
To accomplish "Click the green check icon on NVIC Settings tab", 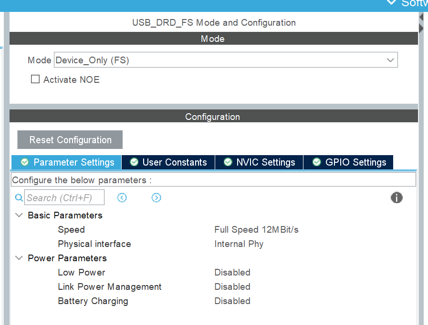I will [x=228, y=162].
